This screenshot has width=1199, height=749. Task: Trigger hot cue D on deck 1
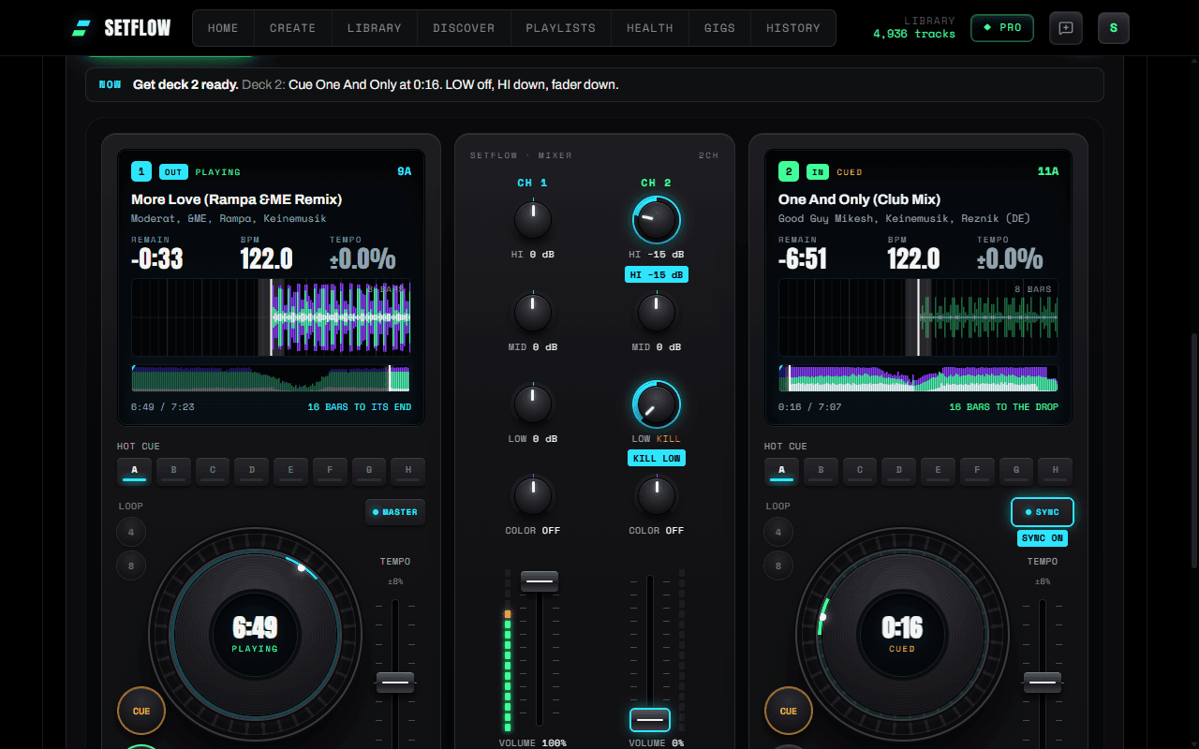point(252,471)
